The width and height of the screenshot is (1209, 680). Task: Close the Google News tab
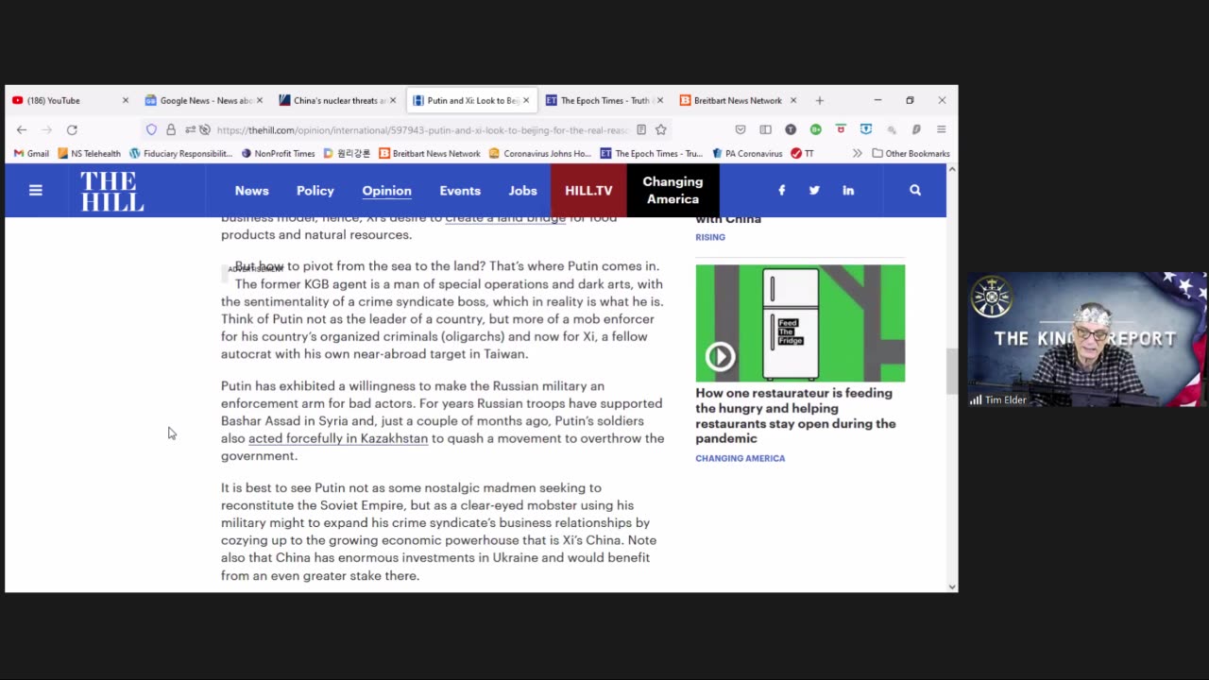[260, 100]
